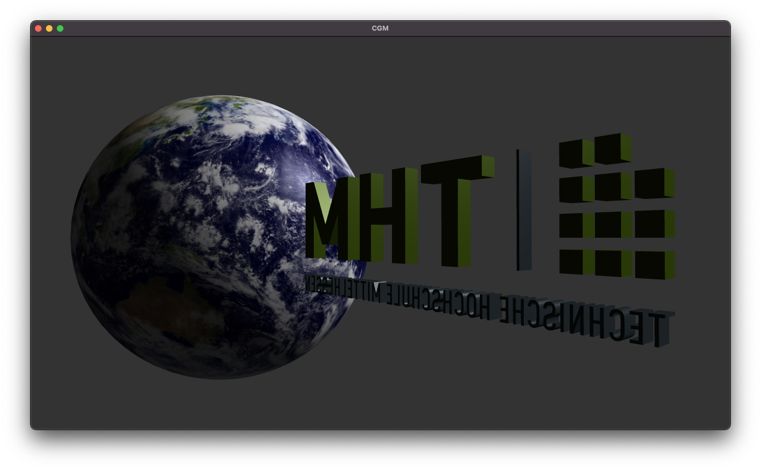Click the rendered Earth globe

(219, 238)
